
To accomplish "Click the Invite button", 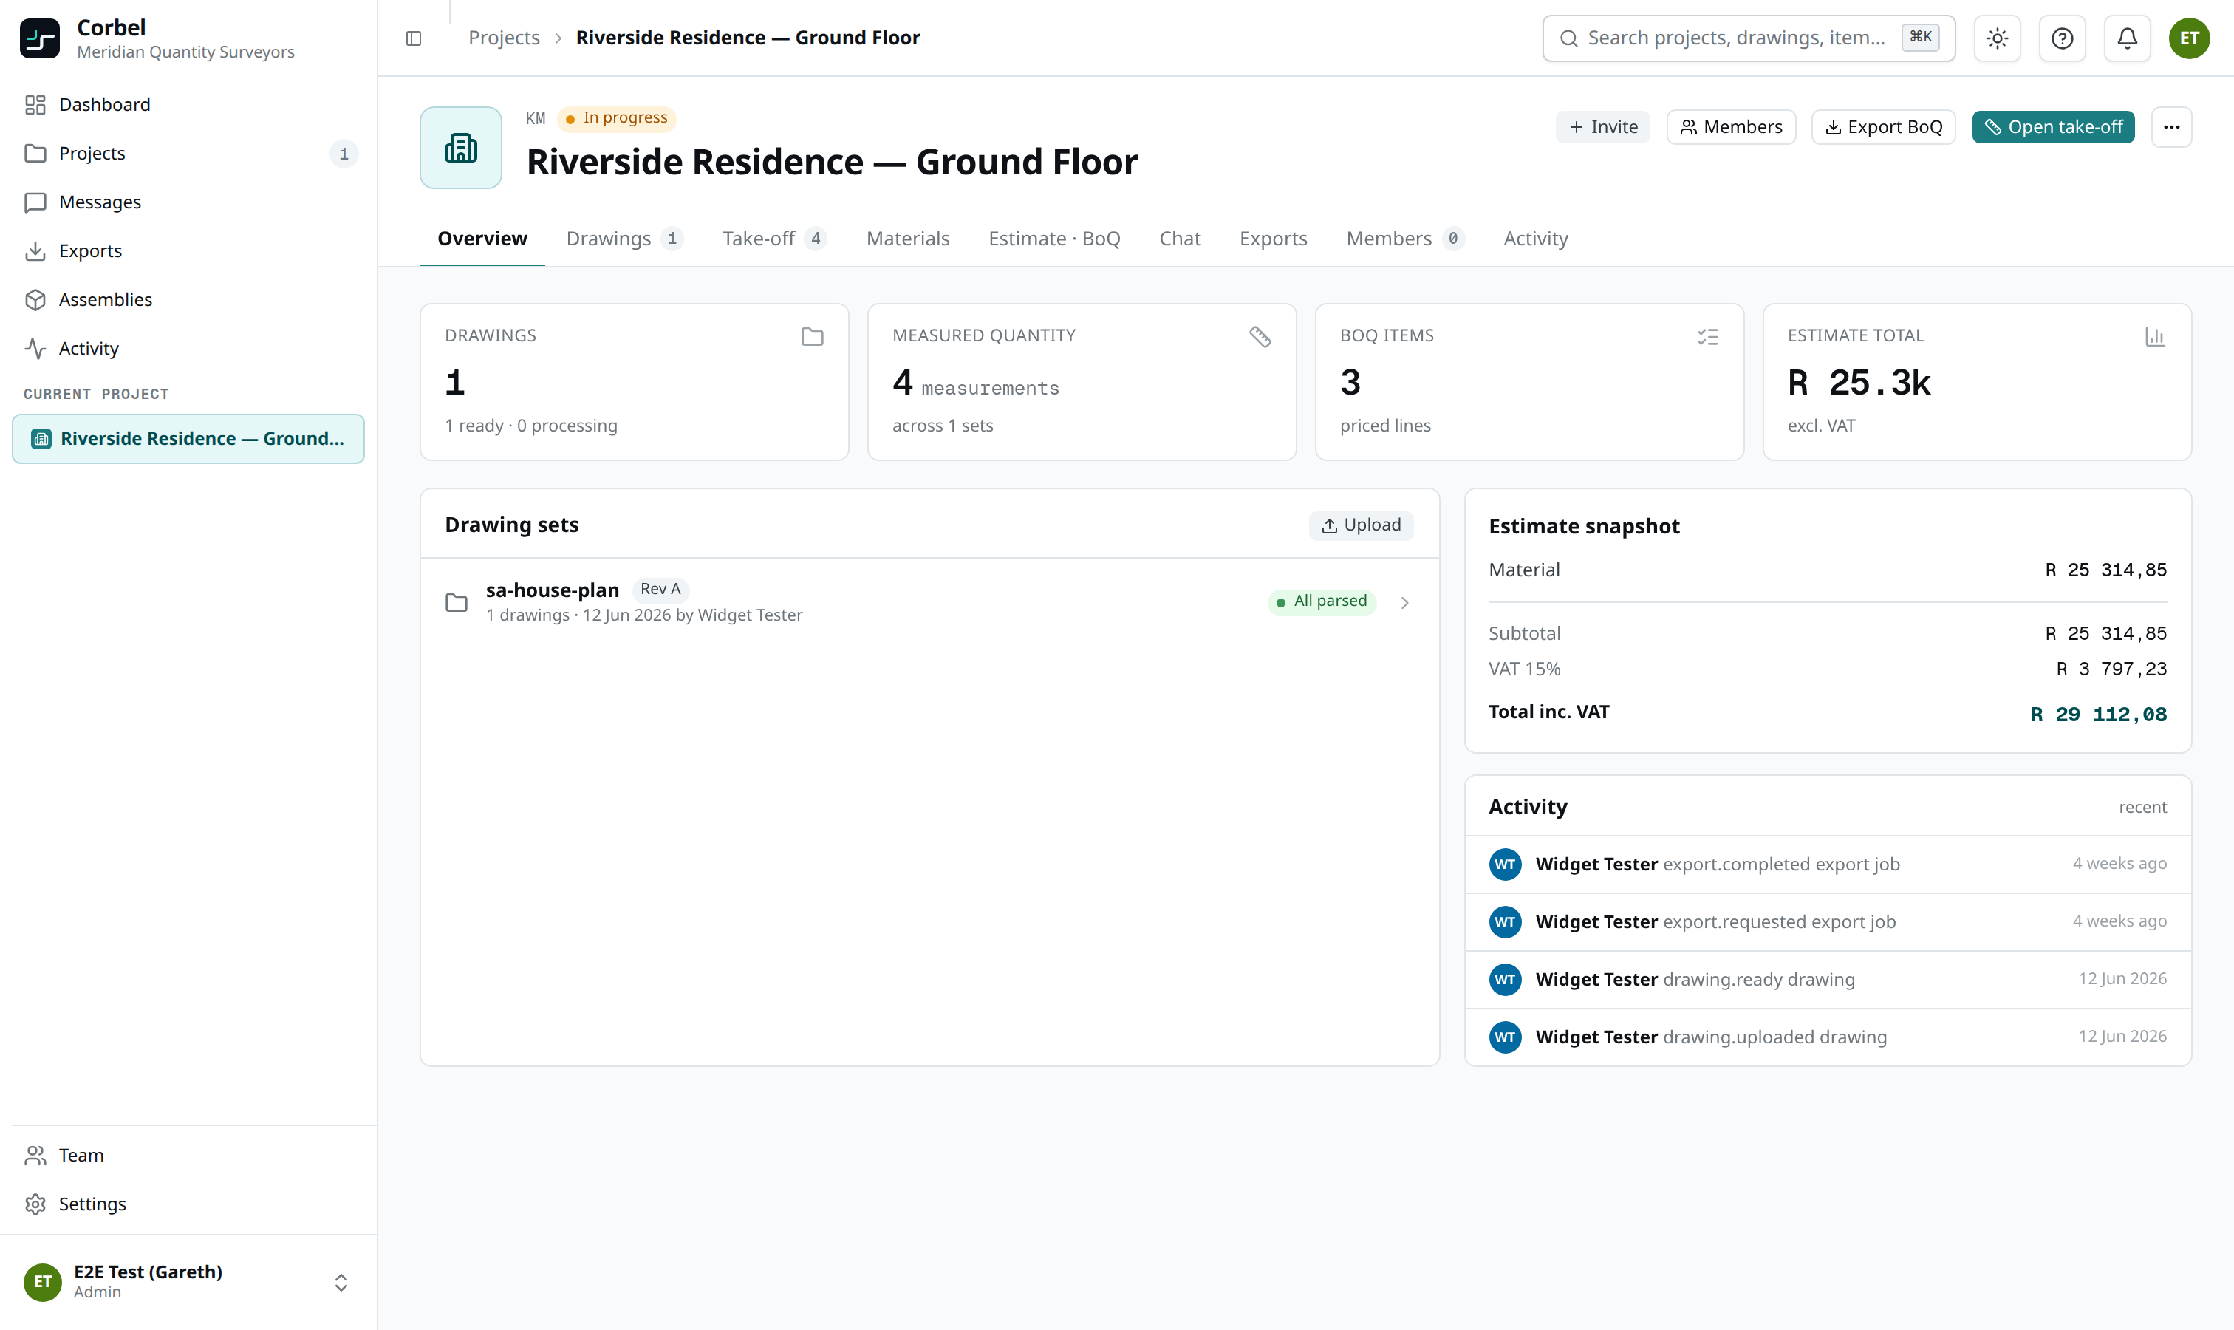I will click(x=1602, y=126).
